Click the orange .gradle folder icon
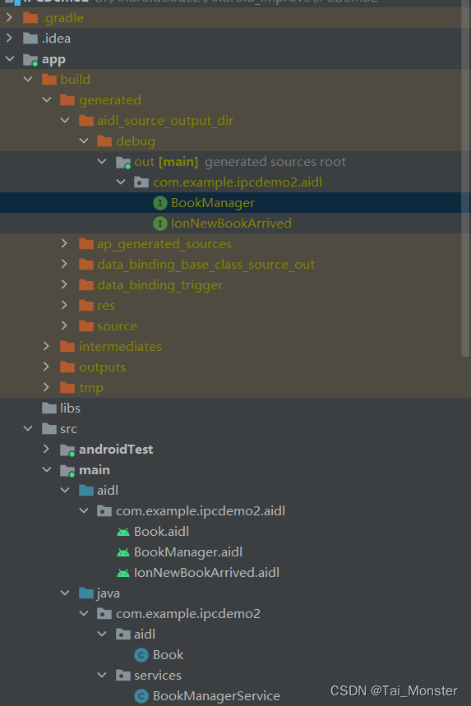 (x=30, y=18)
